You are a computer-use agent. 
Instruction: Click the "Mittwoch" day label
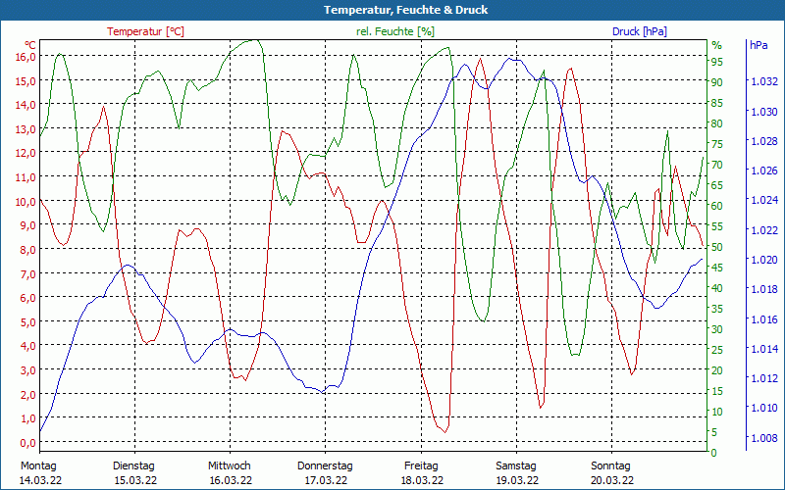click(230, 466)
